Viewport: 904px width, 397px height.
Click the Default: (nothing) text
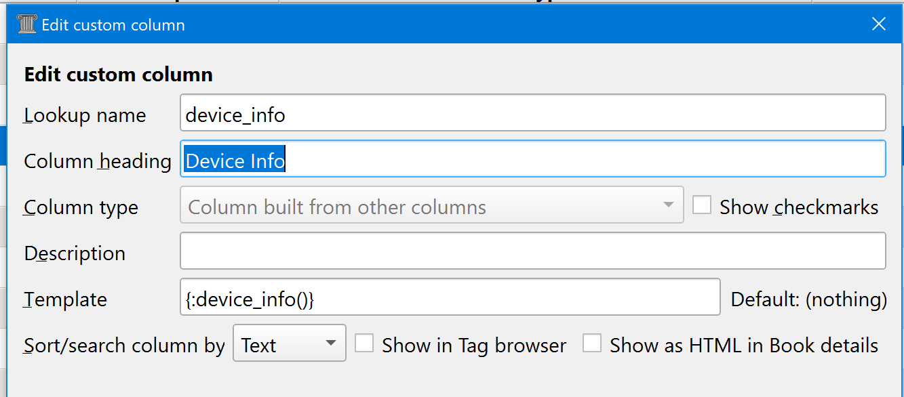(x=808, y=299)
